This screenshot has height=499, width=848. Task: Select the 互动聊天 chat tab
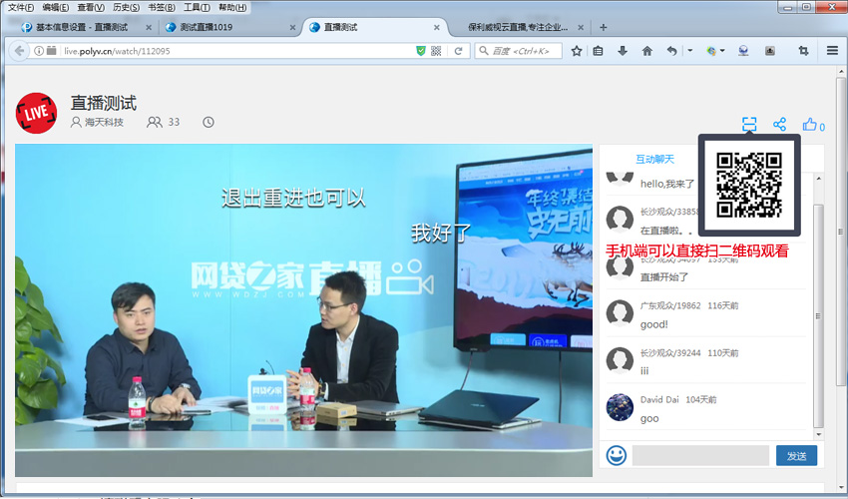(x=654, y=159)
